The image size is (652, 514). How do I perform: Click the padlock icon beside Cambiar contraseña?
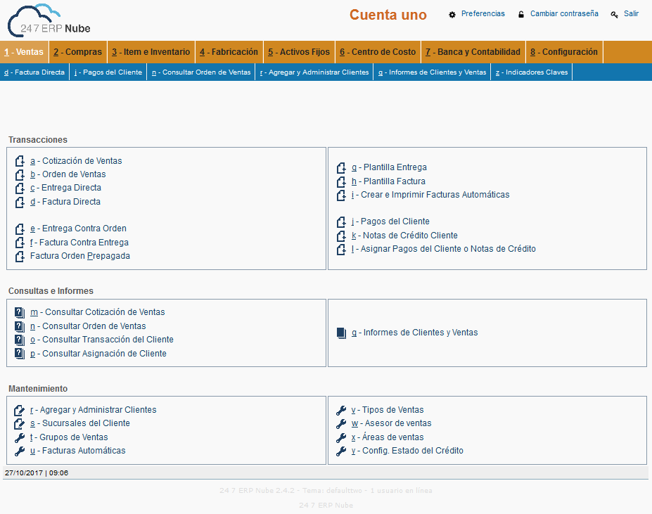click(521, 14)
